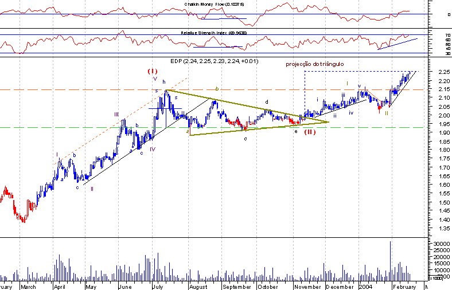
Task: Click the black 'd' triangle label
Action: click(267, 102)
